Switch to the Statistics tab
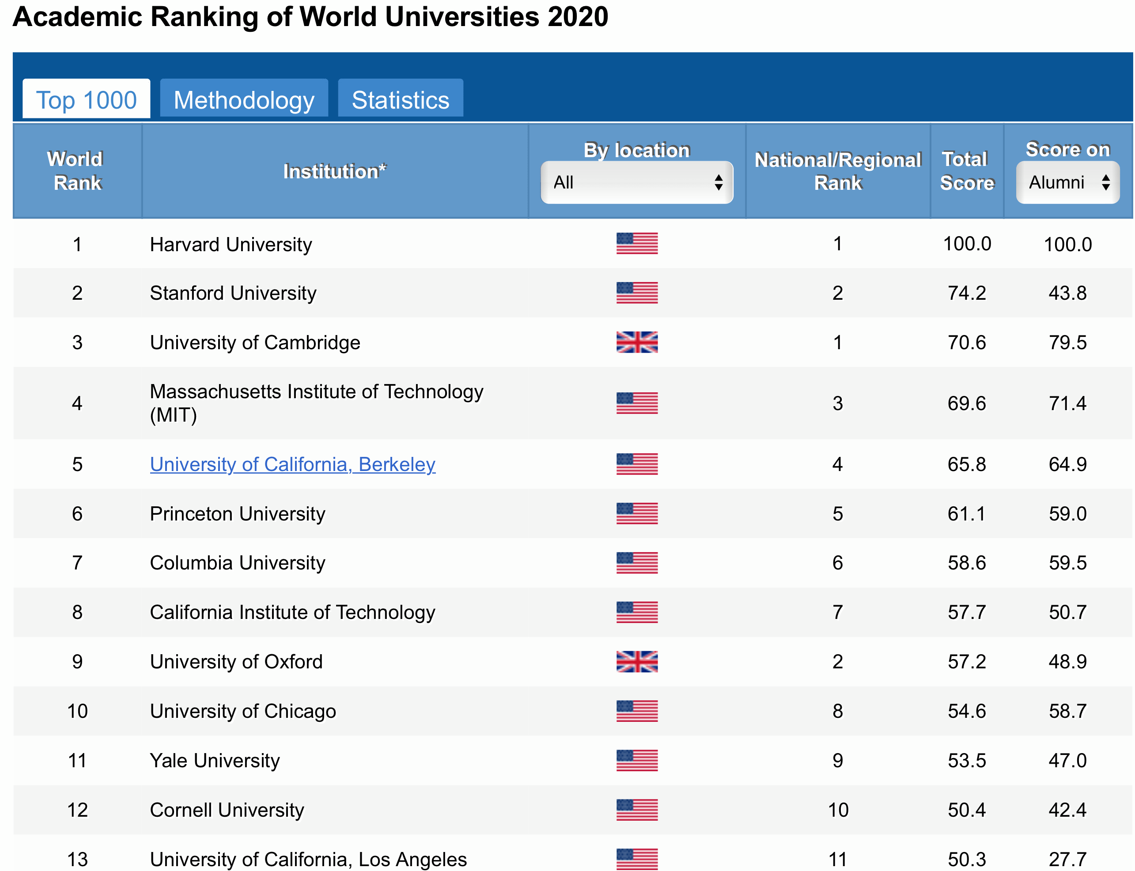The height and width of the screenshot is (871, 1135). (401, 98)
